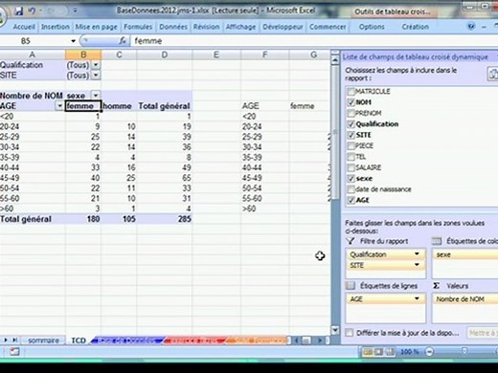Check the PRENOM field

click(351, 113)
